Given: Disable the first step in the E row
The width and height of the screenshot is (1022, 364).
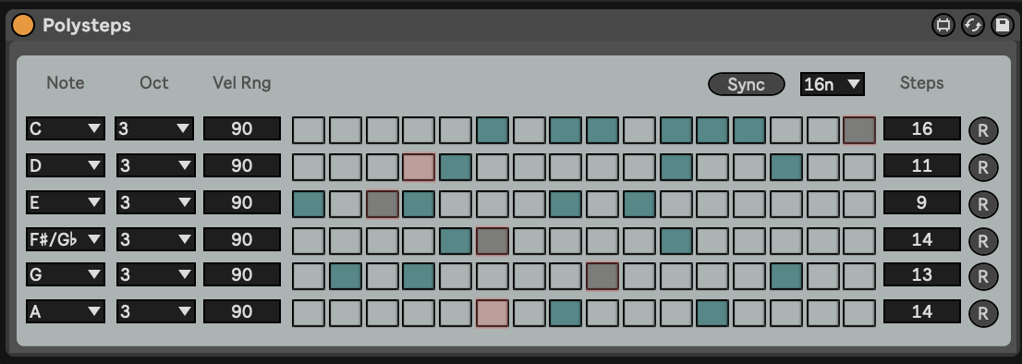Looking at the screenshot, I should click(309, 204).
